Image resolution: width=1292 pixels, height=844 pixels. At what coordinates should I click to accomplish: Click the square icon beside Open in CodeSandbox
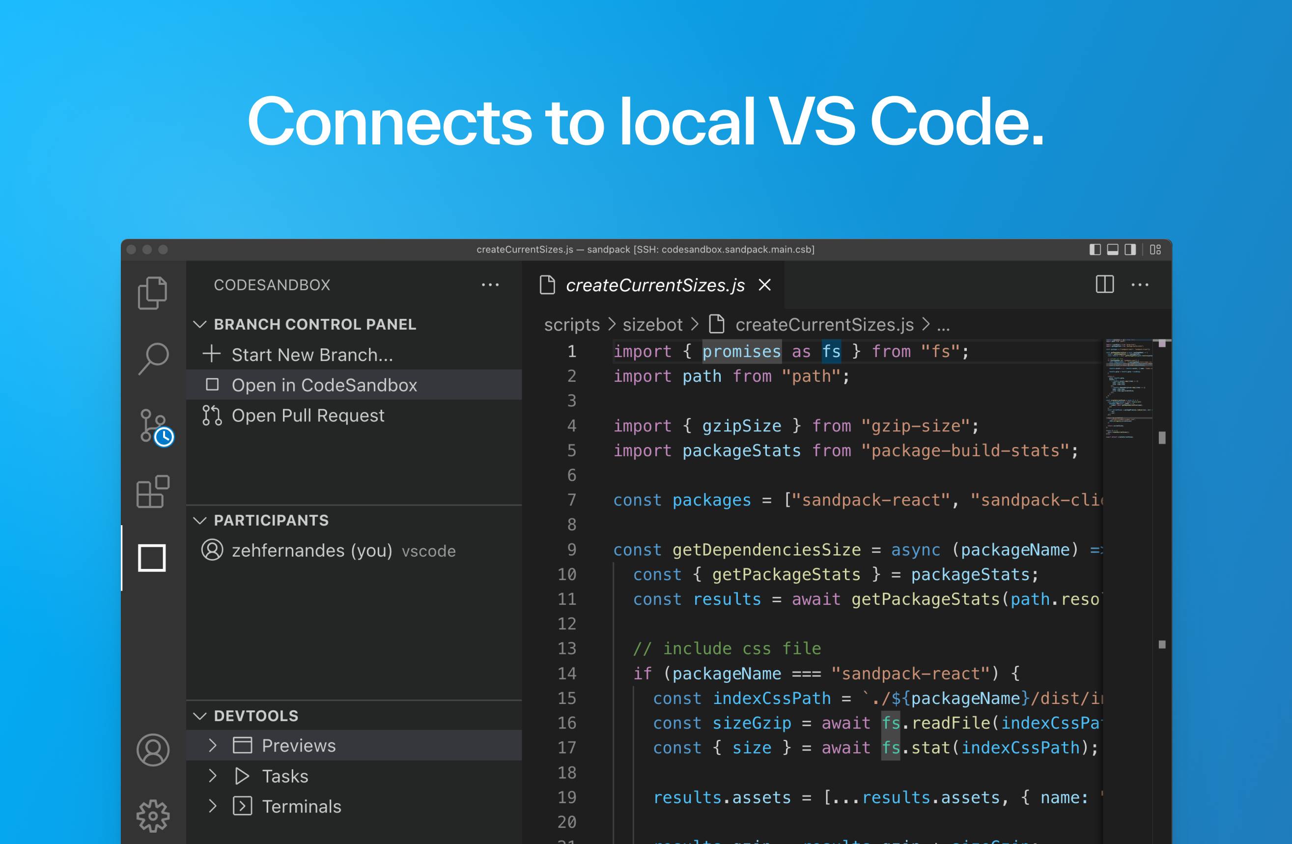coord(212,384)
